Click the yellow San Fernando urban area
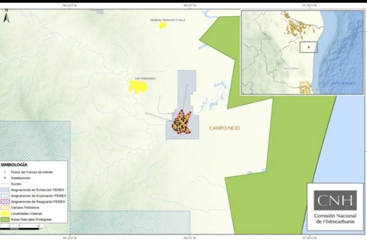Image resolution: width=367 pixels, height=241 pixels. (138, 86)
